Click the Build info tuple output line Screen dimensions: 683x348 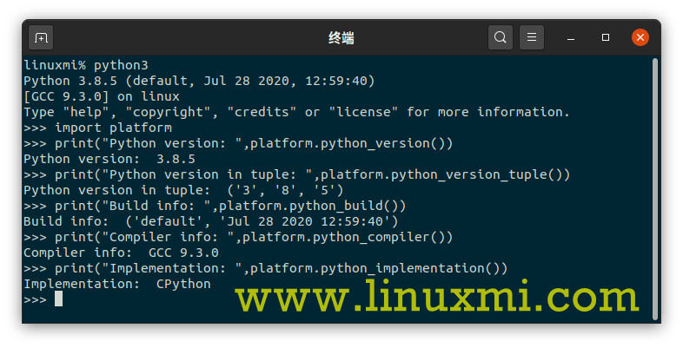click(211, 221)
